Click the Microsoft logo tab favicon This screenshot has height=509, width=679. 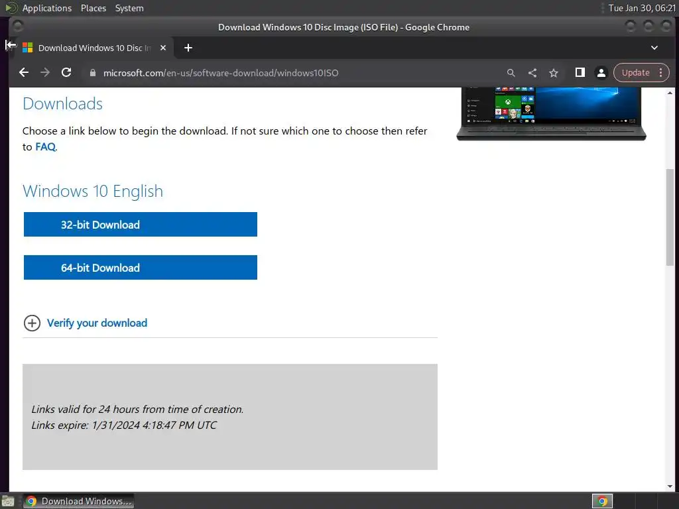[x=28, y=48]
